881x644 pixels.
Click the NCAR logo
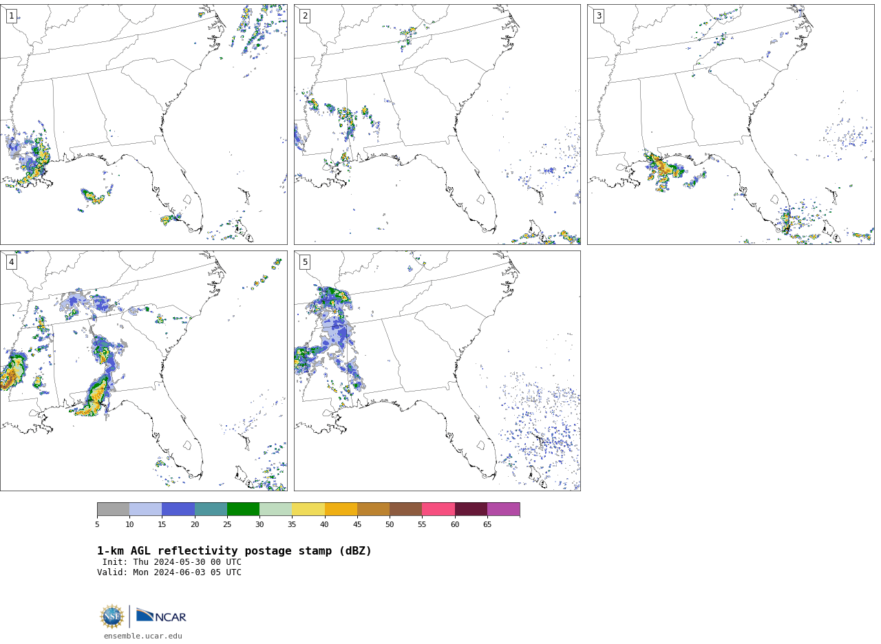[x=161, y=616]
